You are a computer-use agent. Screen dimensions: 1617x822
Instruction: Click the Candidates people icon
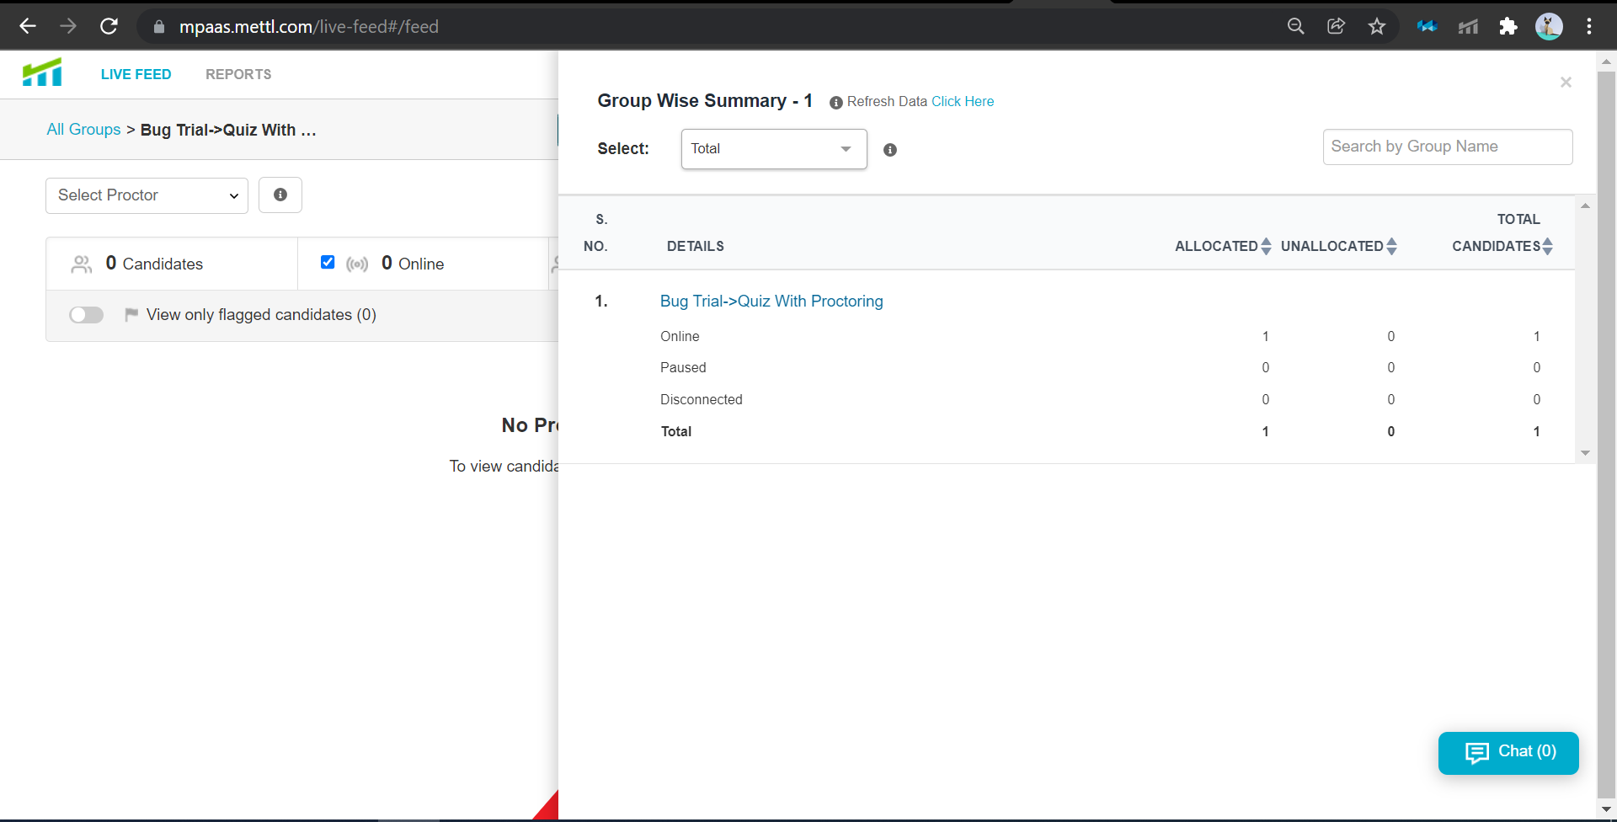(82, 264)
